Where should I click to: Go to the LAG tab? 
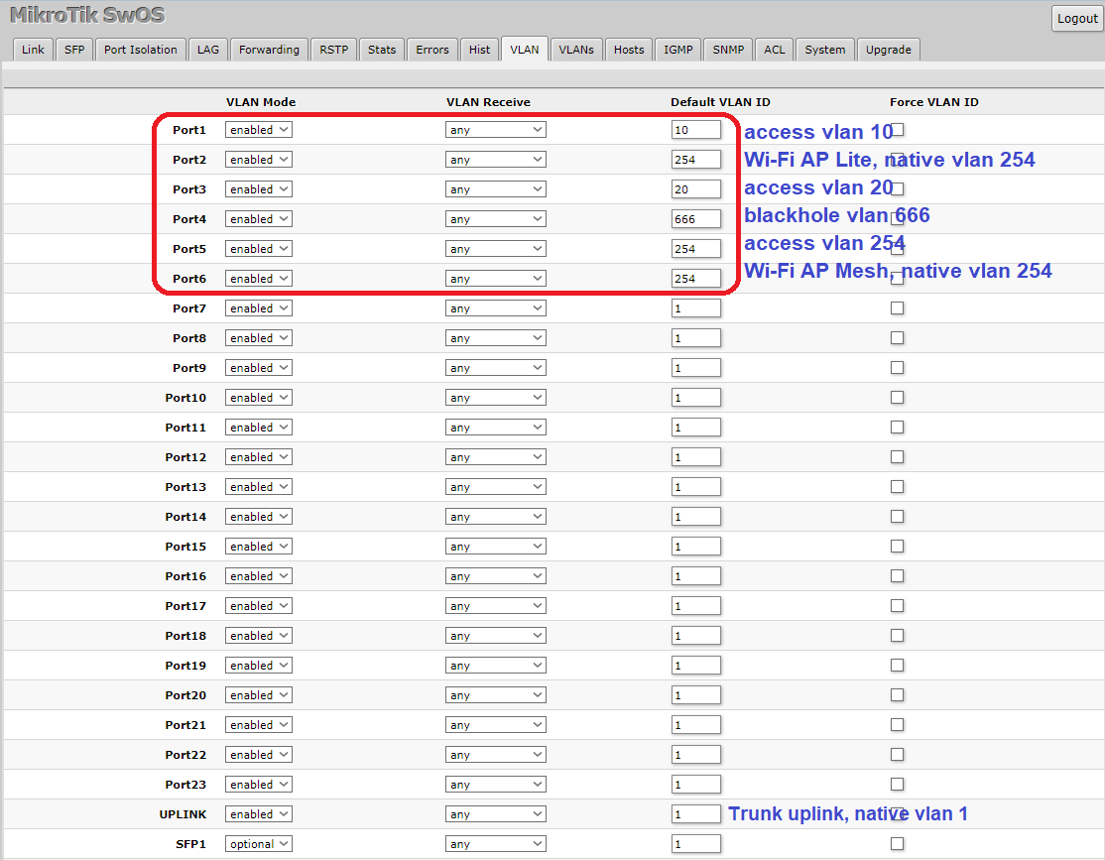click(208, 50)
